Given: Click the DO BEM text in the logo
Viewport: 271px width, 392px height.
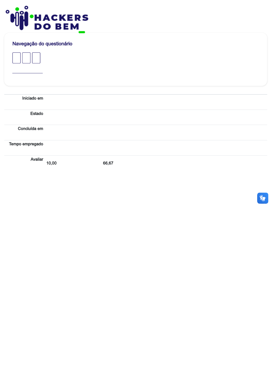Looking at the screenshot, I should 57,26.
